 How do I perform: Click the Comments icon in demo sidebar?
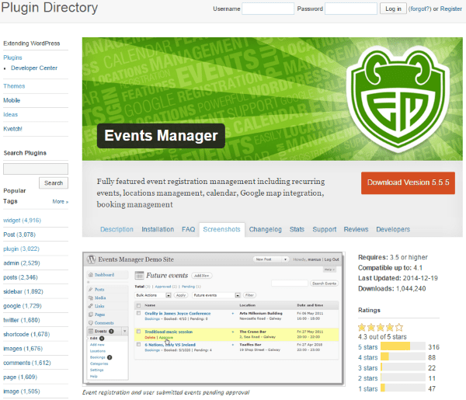click(91, 322)
